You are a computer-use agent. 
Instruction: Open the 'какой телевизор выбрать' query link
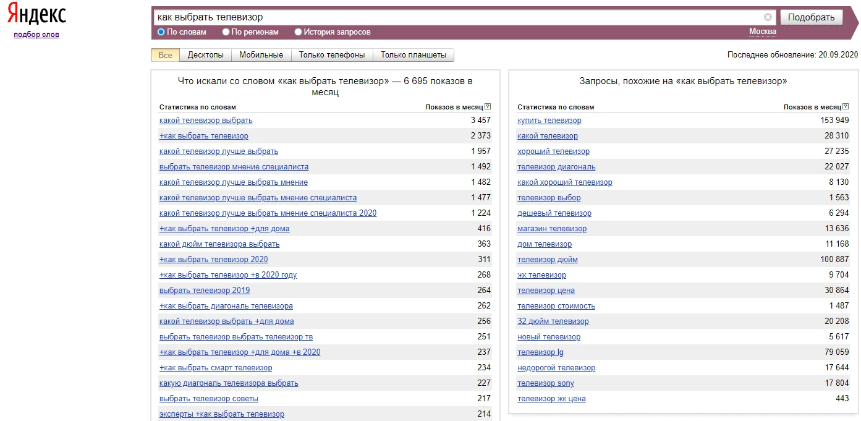[206, 121]
